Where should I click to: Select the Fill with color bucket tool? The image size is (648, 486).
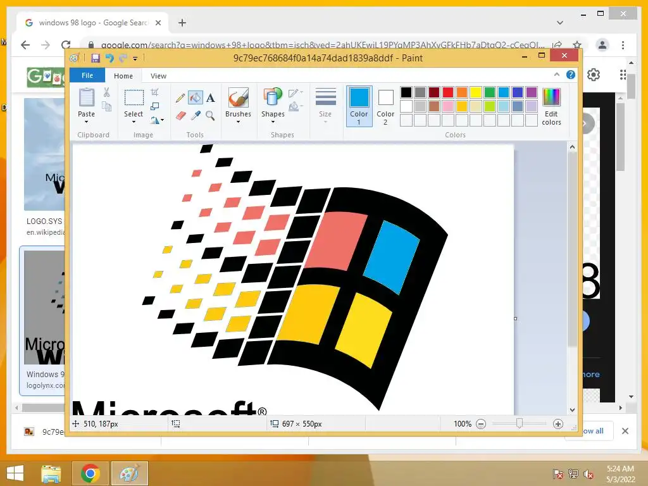point(195,97)
